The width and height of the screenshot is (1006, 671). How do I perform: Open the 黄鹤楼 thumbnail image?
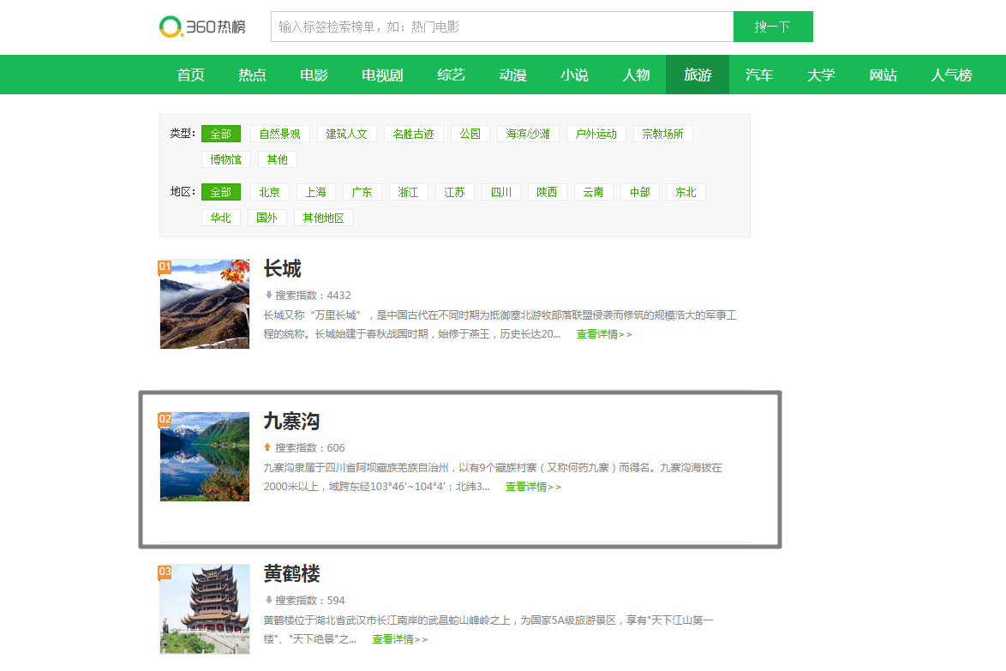click(205, 609)
